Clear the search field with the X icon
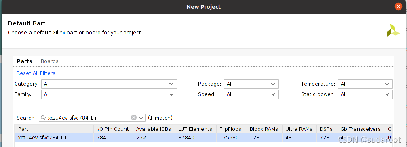The width and height of the screenshot is (407, 147). pos(134,118)
